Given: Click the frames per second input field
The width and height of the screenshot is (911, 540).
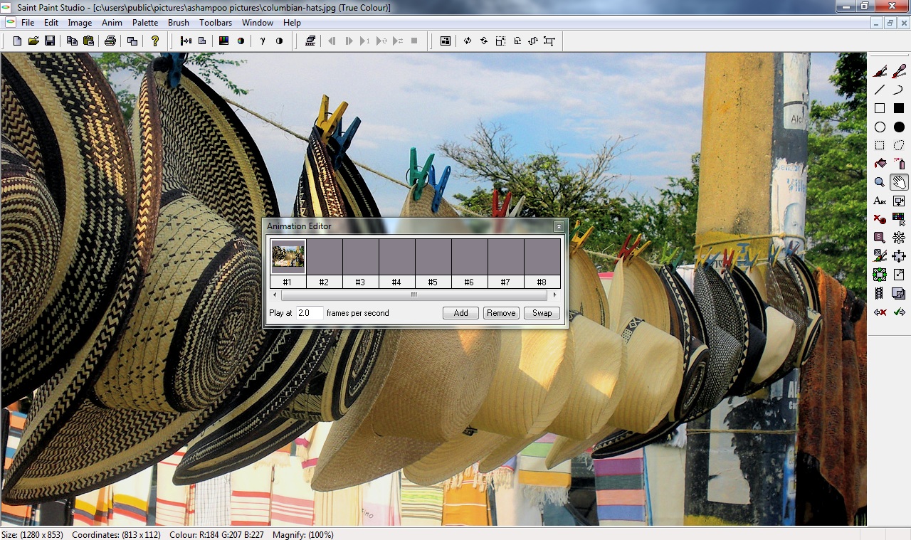Looking at the screenshot, I should [x=310, y=313].
